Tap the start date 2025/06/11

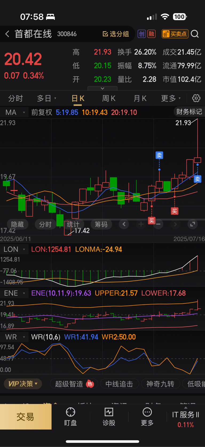pos(15,239)
